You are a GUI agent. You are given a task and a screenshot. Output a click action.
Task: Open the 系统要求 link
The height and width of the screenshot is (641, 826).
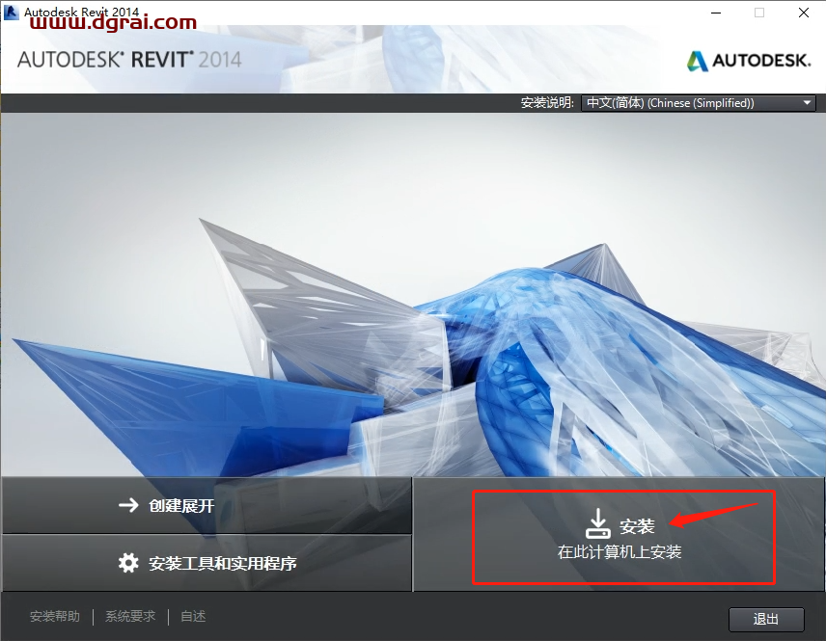[130, 616]
